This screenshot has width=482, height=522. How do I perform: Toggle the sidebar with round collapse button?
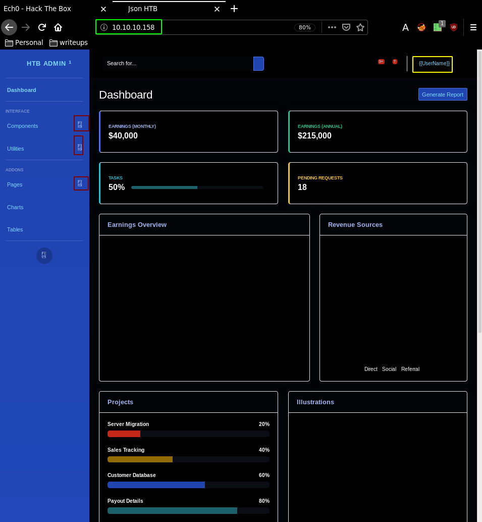pos(44,255)
